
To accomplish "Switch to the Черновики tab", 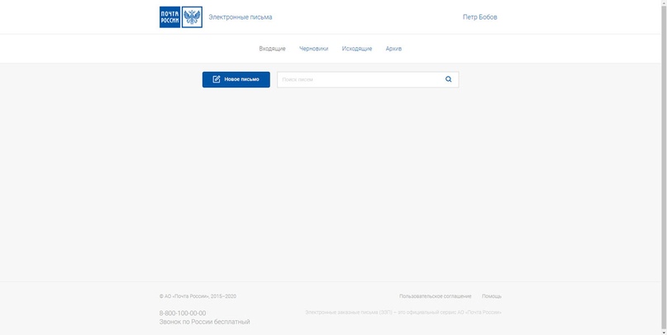I will point(313,49).
